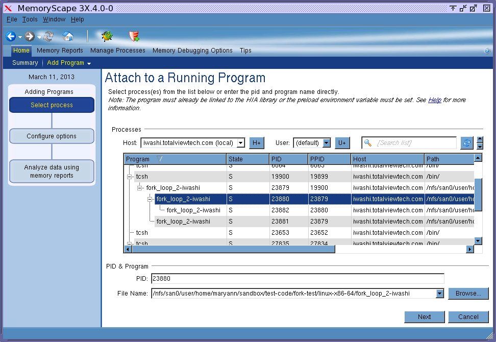This screenshot has height=342, width=496.
Task: Click the blue help icon on tab bar
Action: pos(487,51)
